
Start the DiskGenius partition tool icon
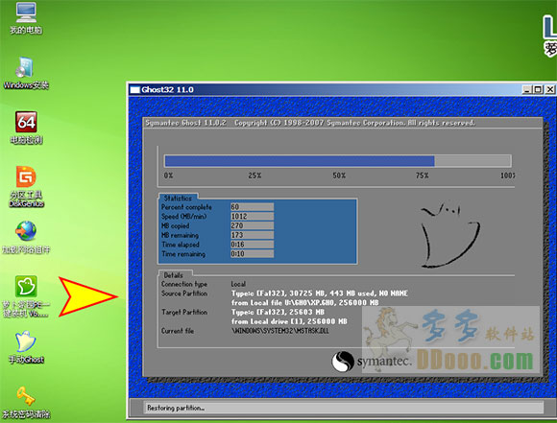[26, 186]
